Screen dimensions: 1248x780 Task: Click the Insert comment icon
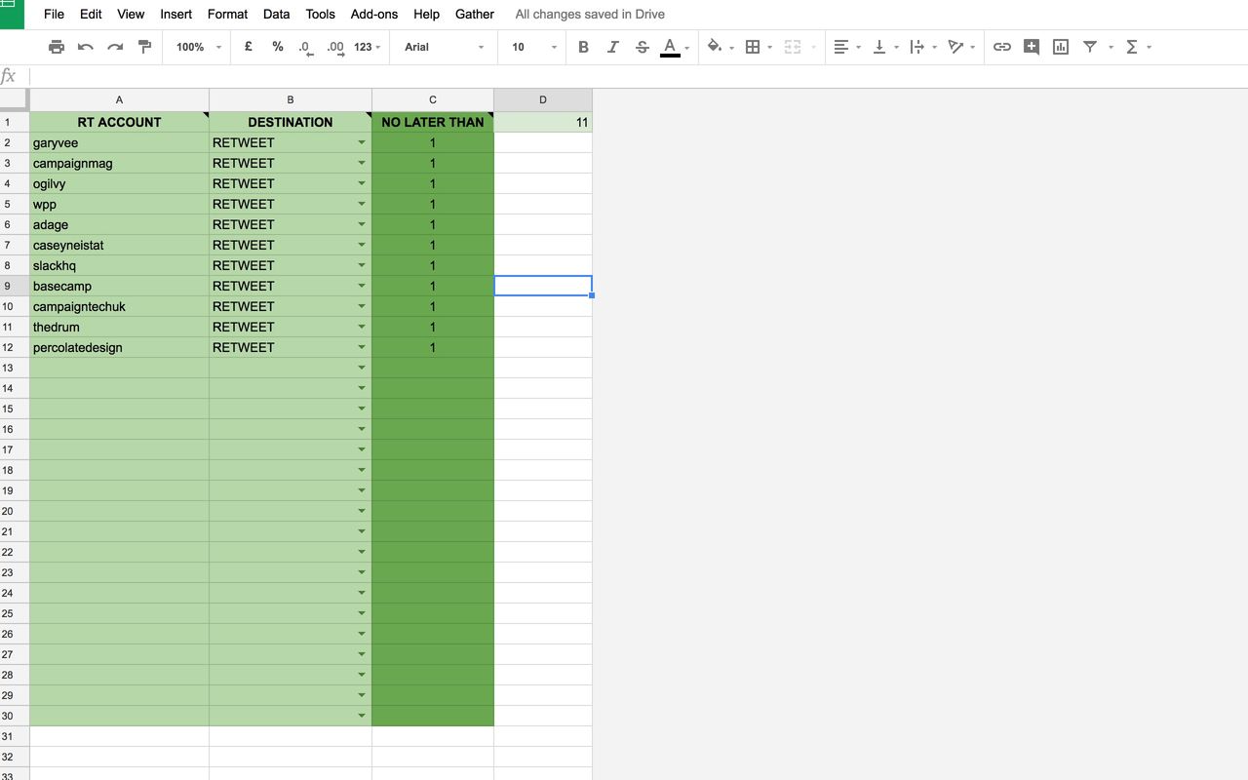point(1032,47)
